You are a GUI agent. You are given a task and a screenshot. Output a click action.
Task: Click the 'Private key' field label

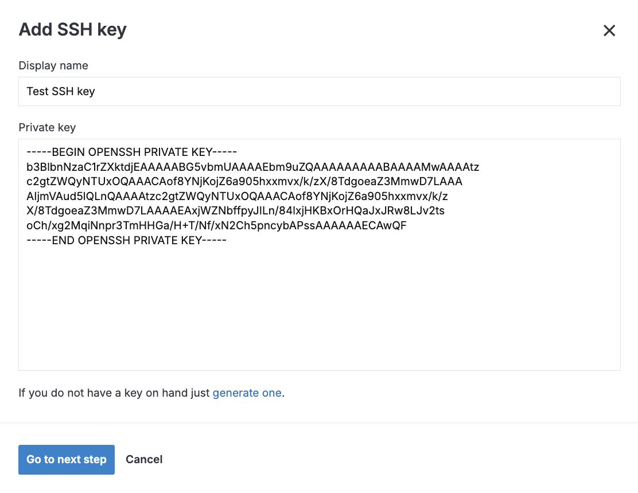pyautogui.click(x=47, y=127)
